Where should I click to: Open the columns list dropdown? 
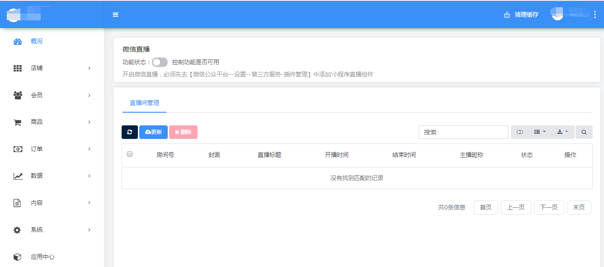540,132
